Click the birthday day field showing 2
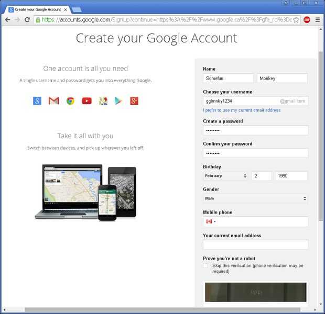 (262, 176)
